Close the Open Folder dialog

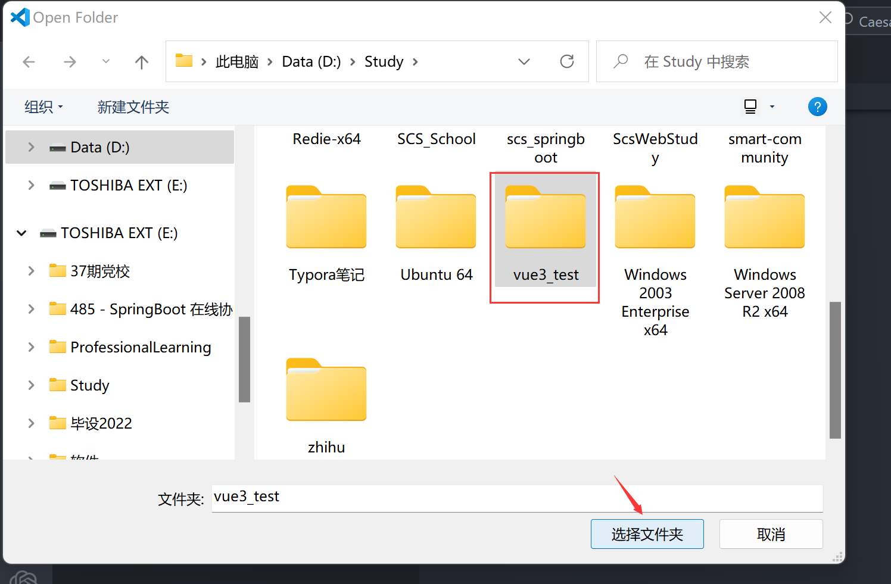tap(825, 17)
